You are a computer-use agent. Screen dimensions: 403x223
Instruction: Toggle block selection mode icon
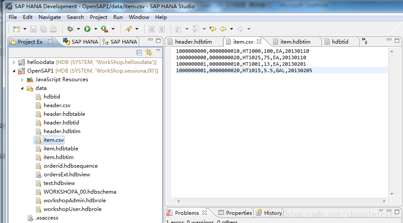(x=152, y=29)
